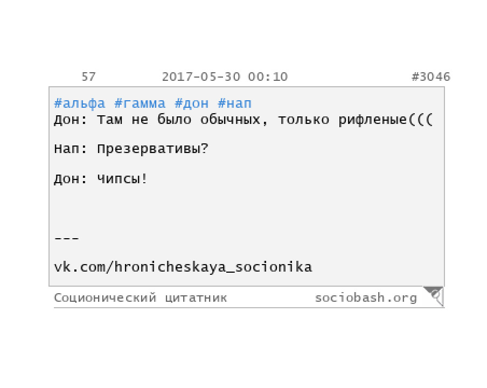The width and height of the screenshot is (487, 388).
Task: Open the #гамма hashtag
Action: (x=140, y=103)
